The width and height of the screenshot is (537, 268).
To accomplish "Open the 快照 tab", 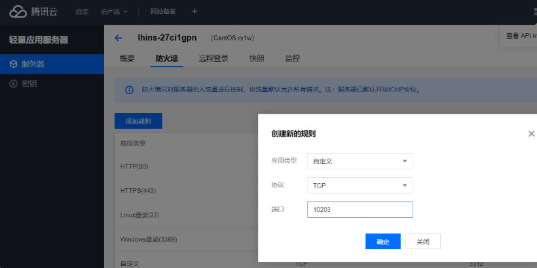I will 257,58.
